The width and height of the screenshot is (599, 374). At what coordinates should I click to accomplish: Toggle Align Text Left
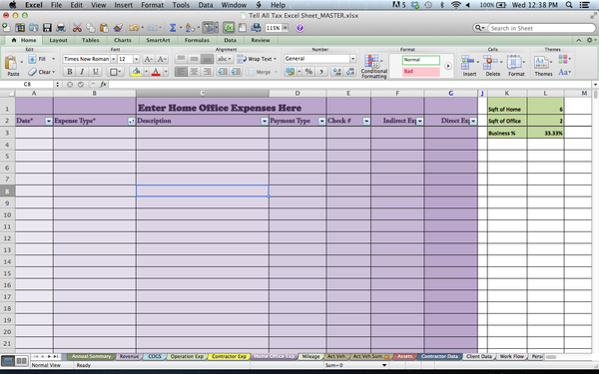(x=181, y=72)
